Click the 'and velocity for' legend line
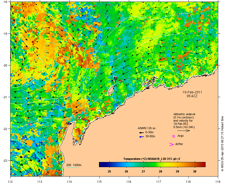The image size is (226, 183). pyautogui.click(x=183, y=121)
